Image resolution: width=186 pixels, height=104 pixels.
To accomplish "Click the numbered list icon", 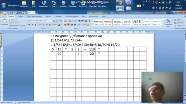I will [x=70, y=21].
